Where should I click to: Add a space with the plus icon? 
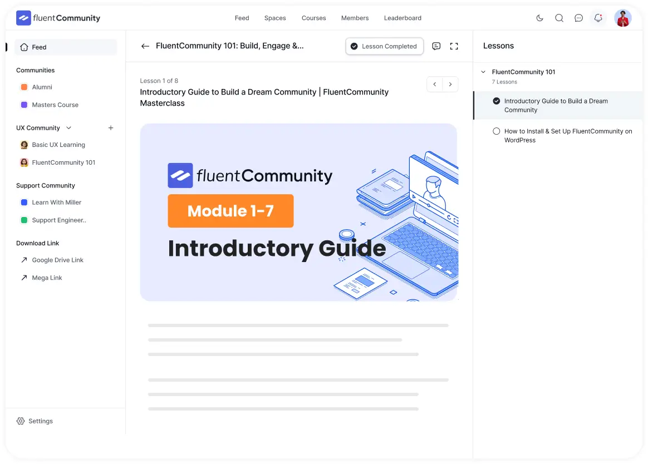(111, 127)
